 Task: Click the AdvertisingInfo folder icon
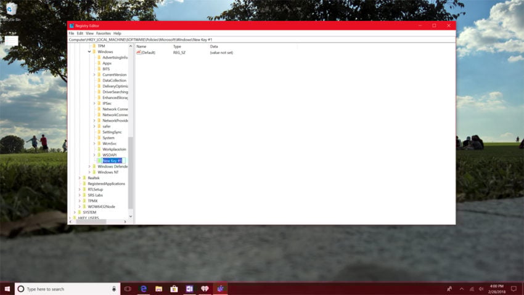(99, 57)
